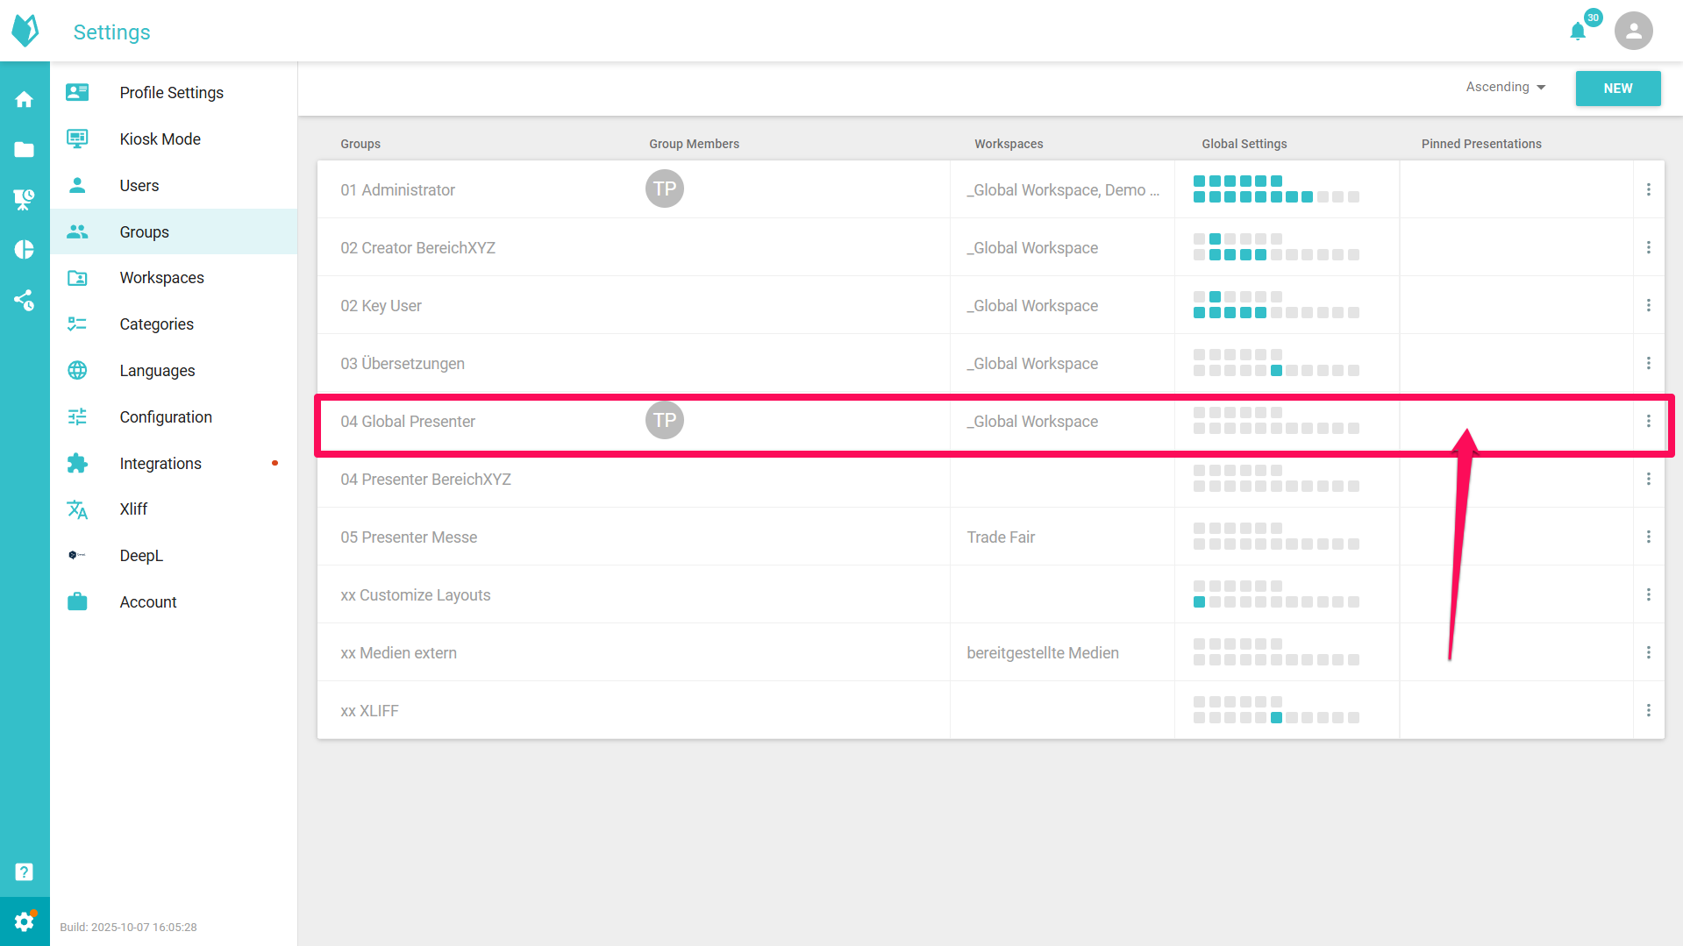
Task: Click global settings indicators for 02 Creator BereichXYZ
Action: click(1276, 247)
